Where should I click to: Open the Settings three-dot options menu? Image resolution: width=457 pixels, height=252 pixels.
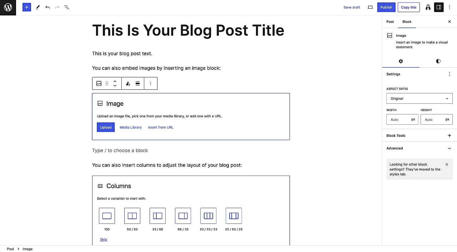[450, 74]
